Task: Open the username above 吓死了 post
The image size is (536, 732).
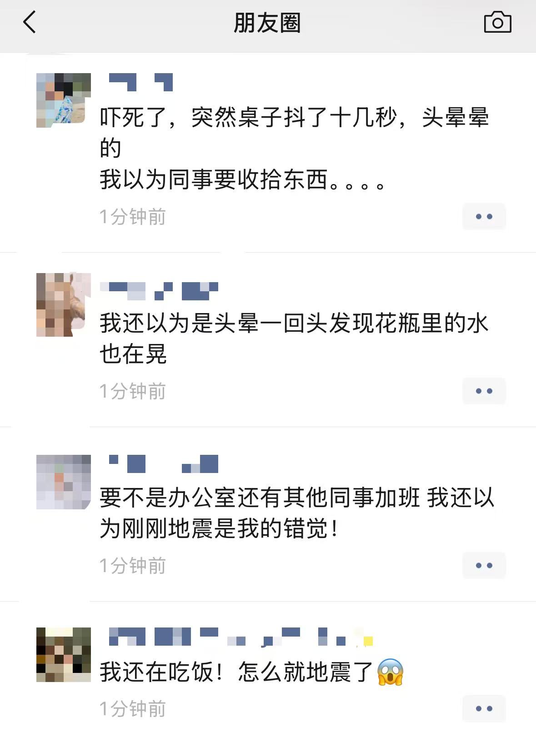Action: pos(141,82)
